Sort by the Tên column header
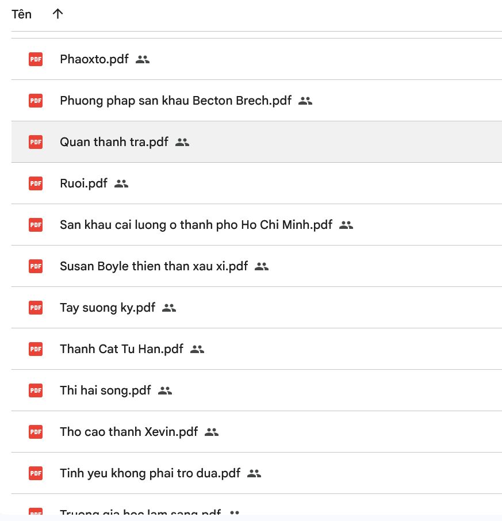Image resolution: width=502 pixels, height=521 pixels. [x=22, y=14]
